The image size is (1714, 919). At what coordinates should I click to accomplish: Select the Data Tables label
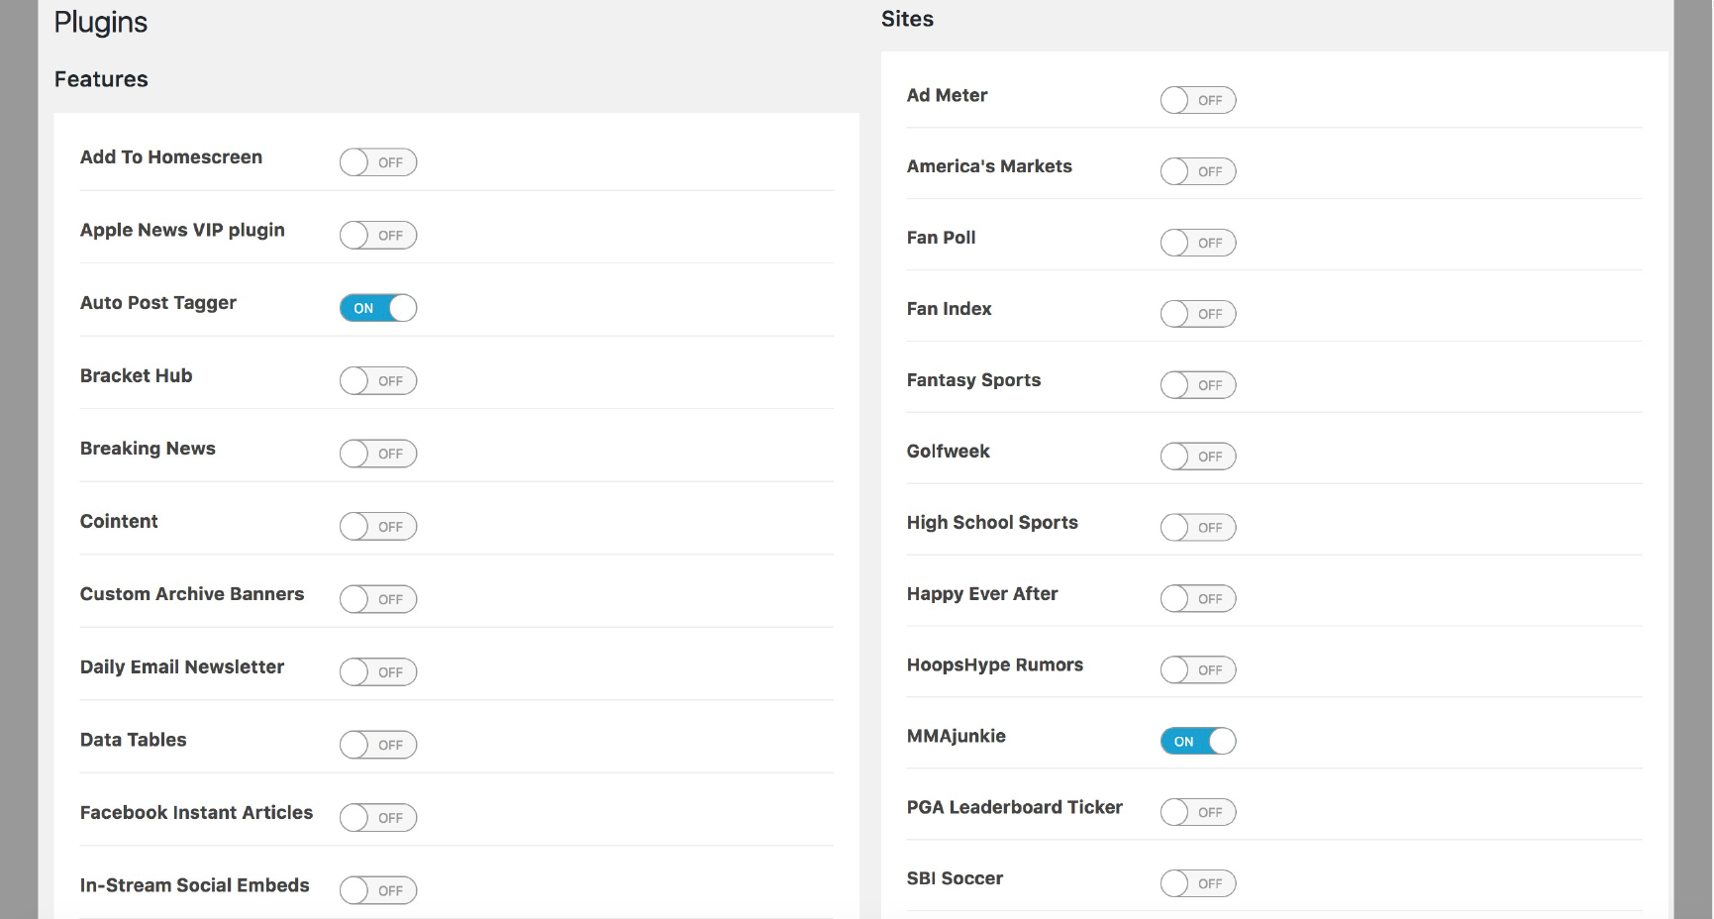tap(134, 740)
